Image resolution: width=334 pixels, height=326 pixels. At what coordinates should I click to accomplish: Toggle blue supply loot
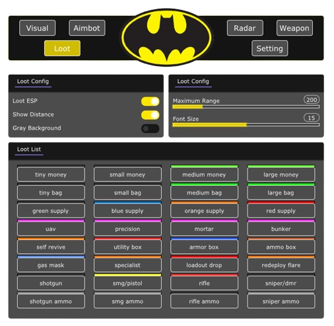tap(127, 211)
